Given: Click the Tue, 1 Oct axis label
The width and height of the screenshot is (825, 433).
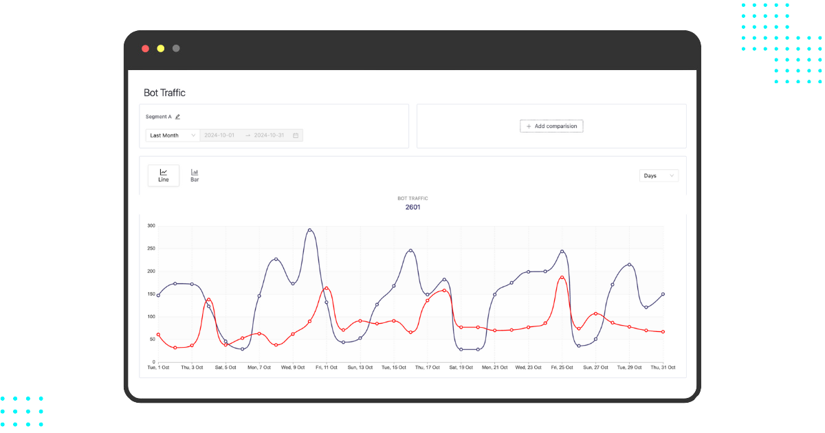Looking at the screenshot, I should 157,367.
